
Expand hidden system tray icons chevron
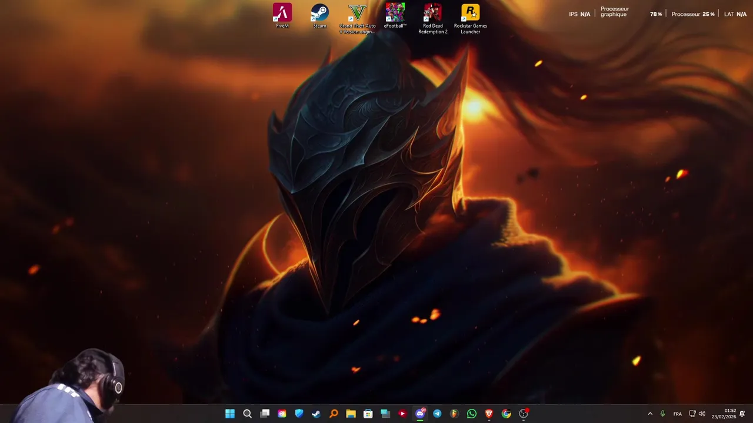[x=650, y=414]
